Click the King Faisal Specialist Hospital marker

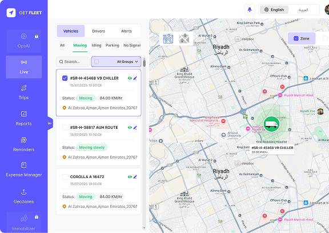[x=223, y=121]
